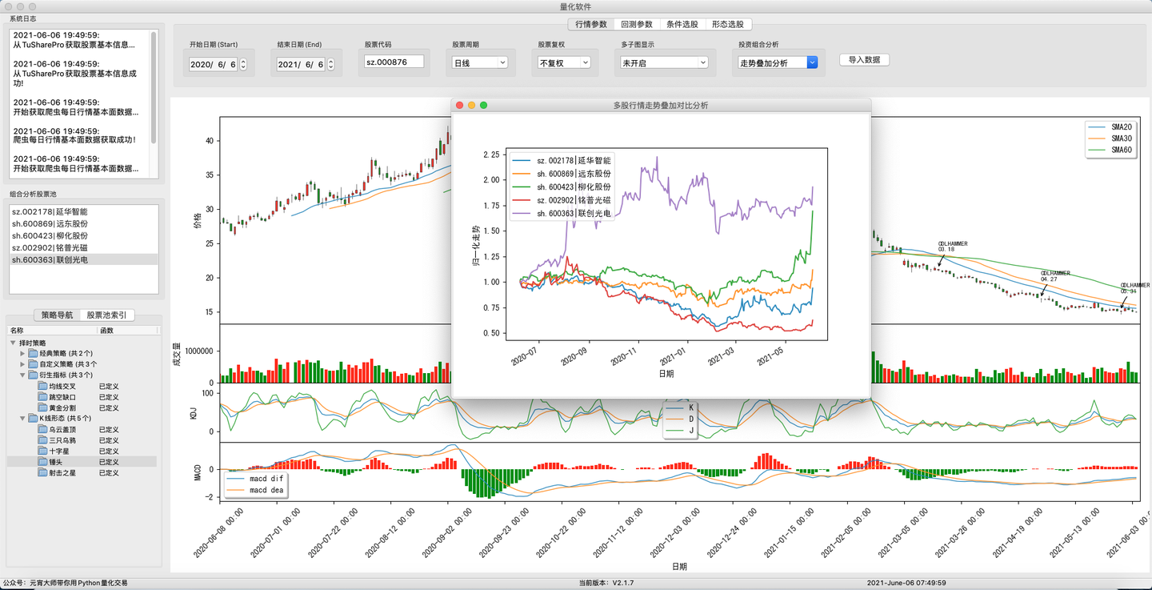Screen dimensions: 1152x590
Task: Click the 射击之星 folder icon
Action: [x=42, y=472]
